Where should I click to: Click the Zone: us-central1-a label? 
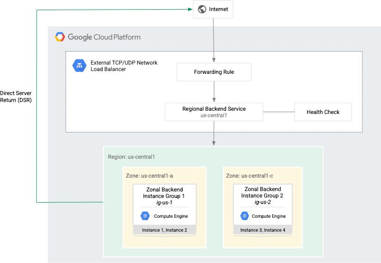click(x=149, y=176)
